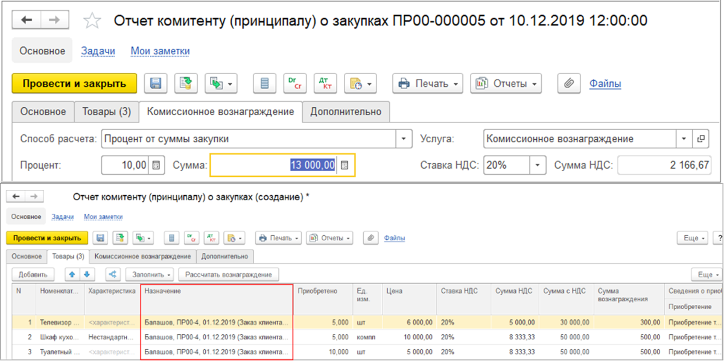Viewport: 724px width, 361px height.
Task: Open the Отчеты menu in ПР00-000005 window
Action: [x=506, y=84]
